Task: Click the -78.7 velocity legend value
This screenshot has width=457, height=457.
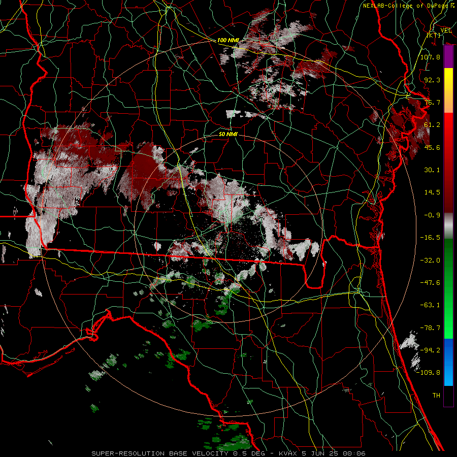Action: [x=430, y=328]
